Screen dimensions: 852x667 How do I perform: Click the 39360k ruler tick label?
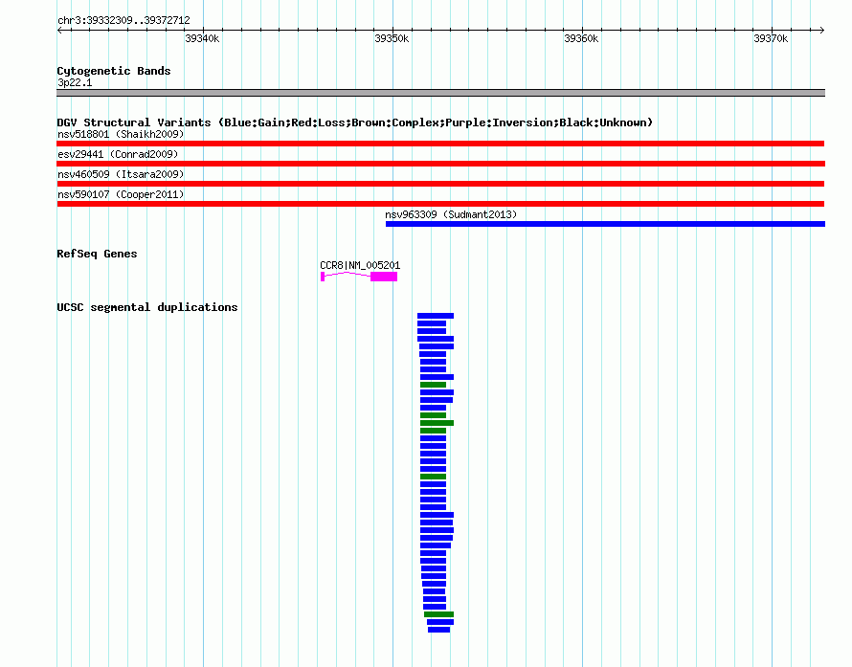point(581,38)
